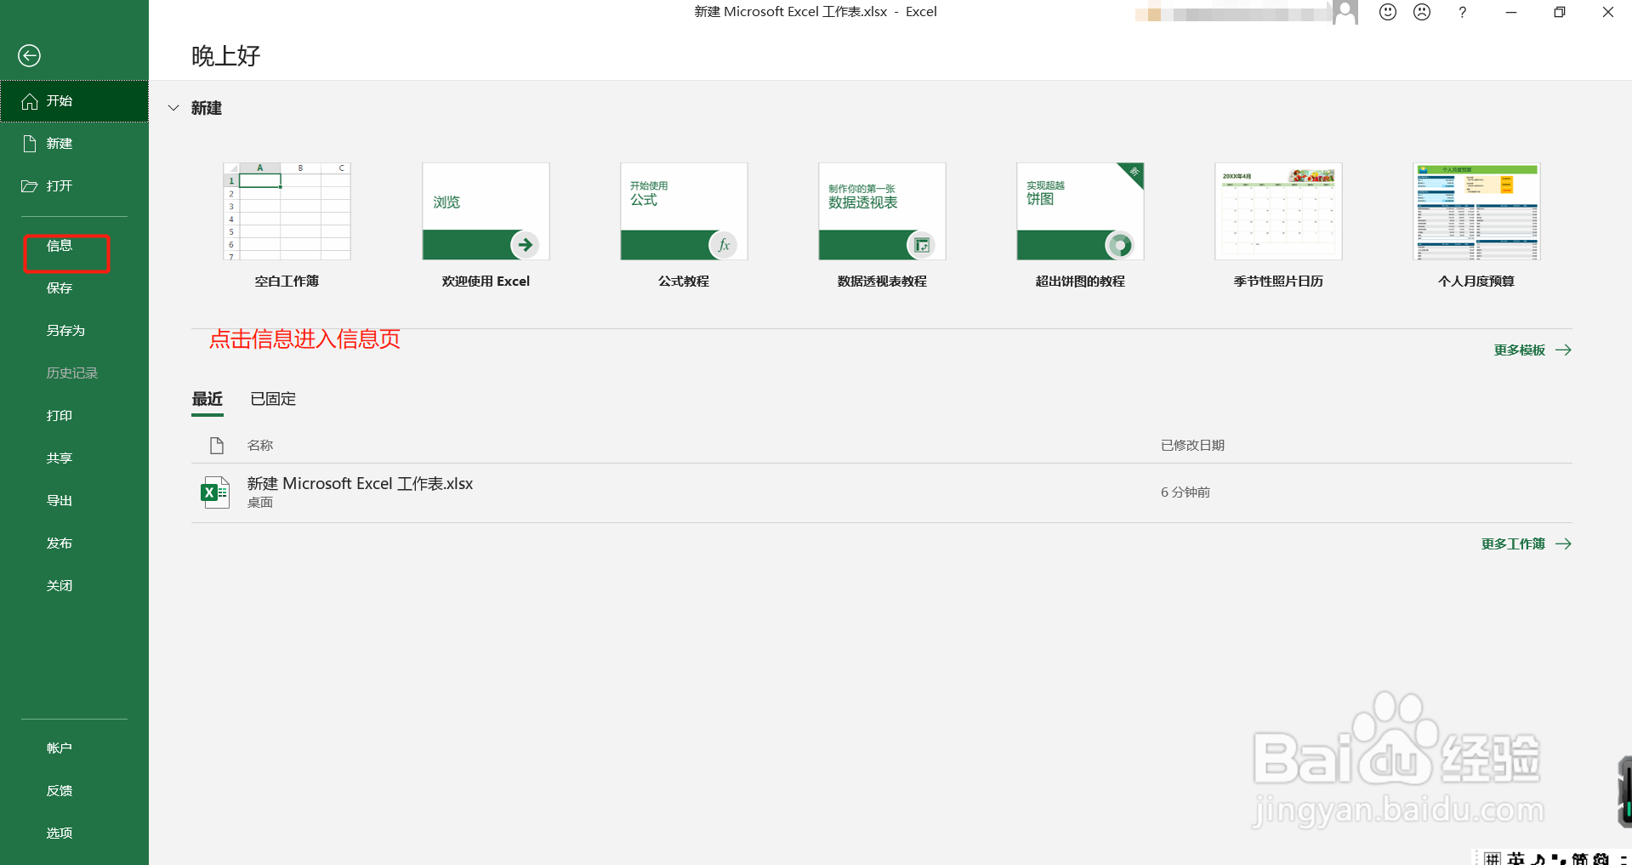Click the new document icon beside 新建
The height and width of the screenshot is (865, 1632).
point(30,144)
